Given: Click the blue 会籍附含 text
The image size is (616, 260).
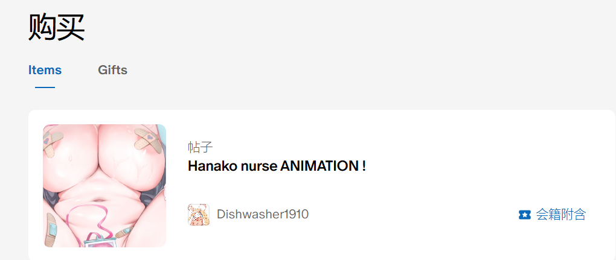Looking at the screenshot, I should click(x=561, y=215).
